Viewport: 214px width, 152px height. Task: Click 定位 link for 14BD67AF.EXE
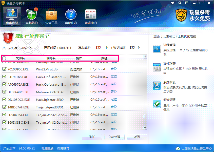tap(114, 107)
